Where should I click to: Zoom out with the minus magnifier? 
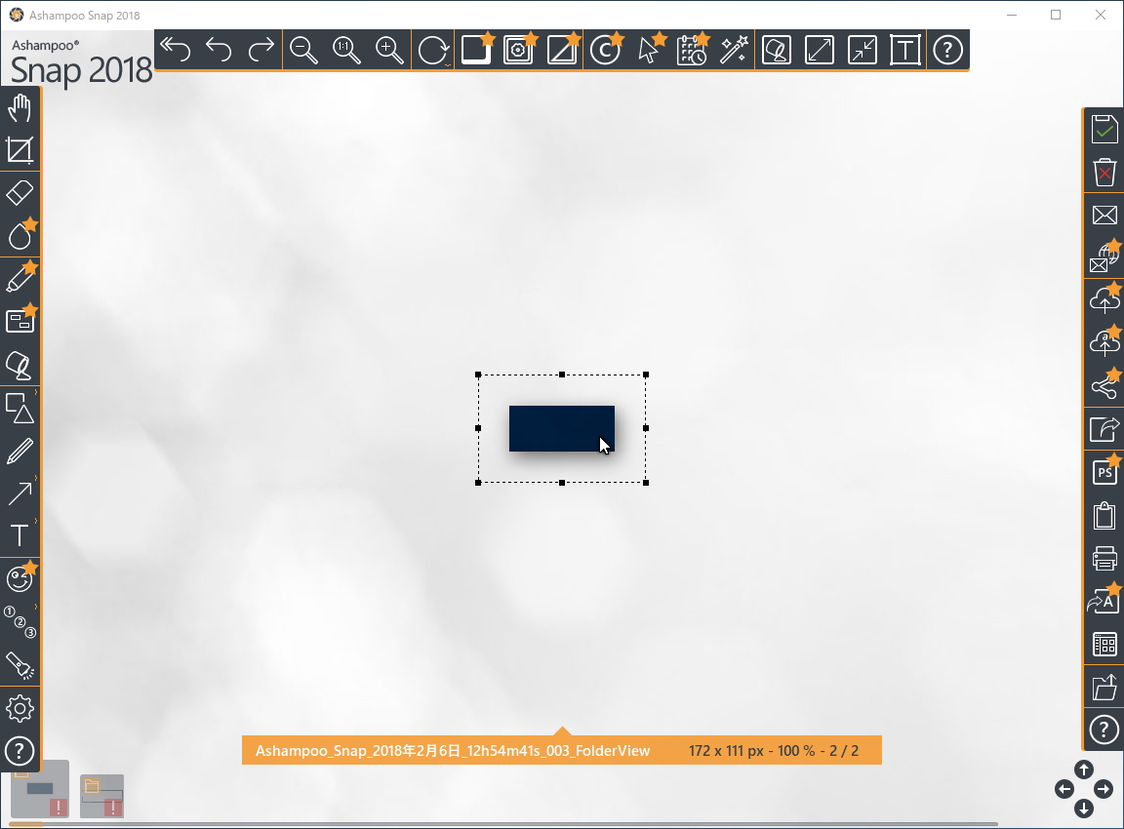point(304,50)
